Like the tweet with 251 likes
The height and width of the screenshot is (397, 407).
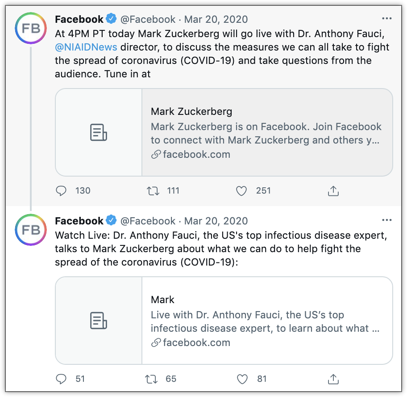pos(241,191)
